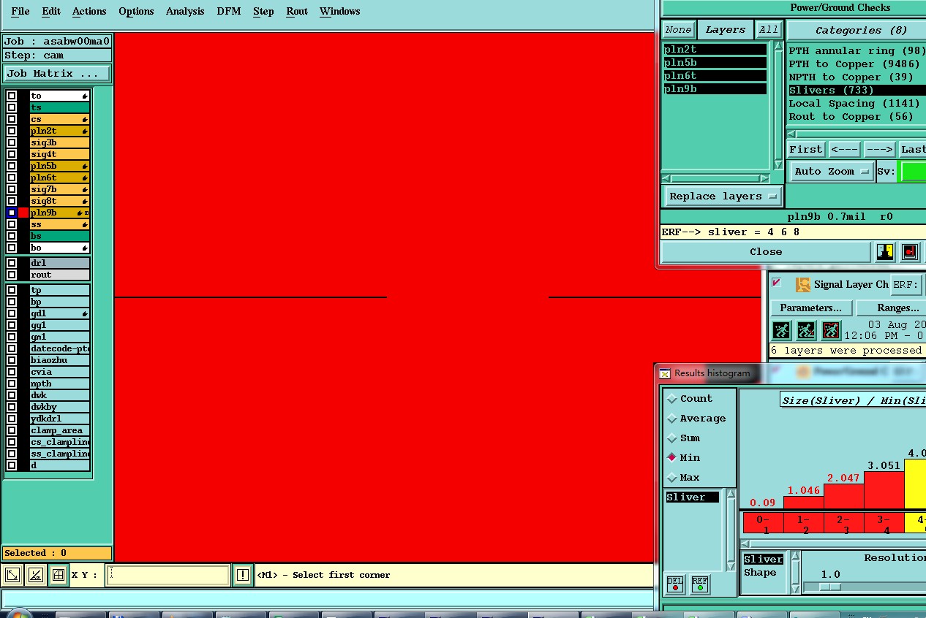Click the First navigation button
Viewport: 926px width, 618px height.
click(806, 149)
